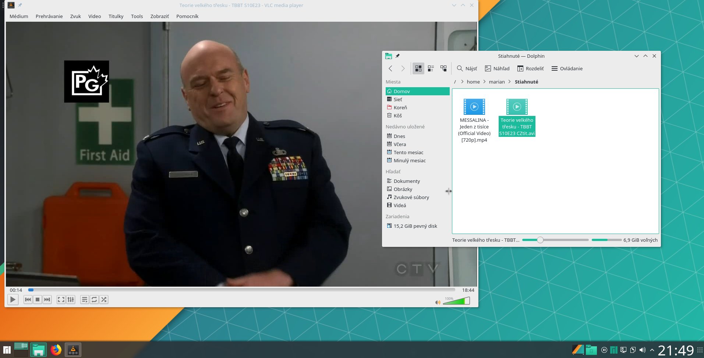
Task: Click the VLC play button
Action: coord(13,299)
